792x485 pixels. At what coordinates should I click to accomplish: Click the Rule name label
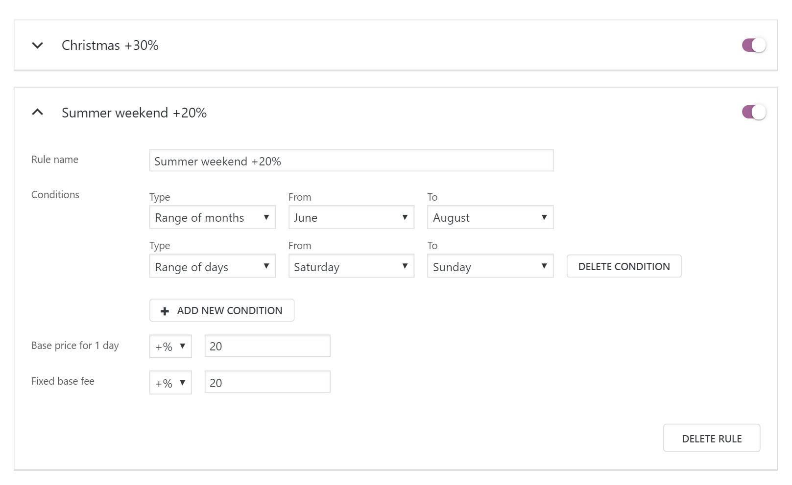point(55,160)
